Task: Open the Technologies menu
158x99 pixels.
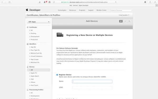Action: (62, 10)
